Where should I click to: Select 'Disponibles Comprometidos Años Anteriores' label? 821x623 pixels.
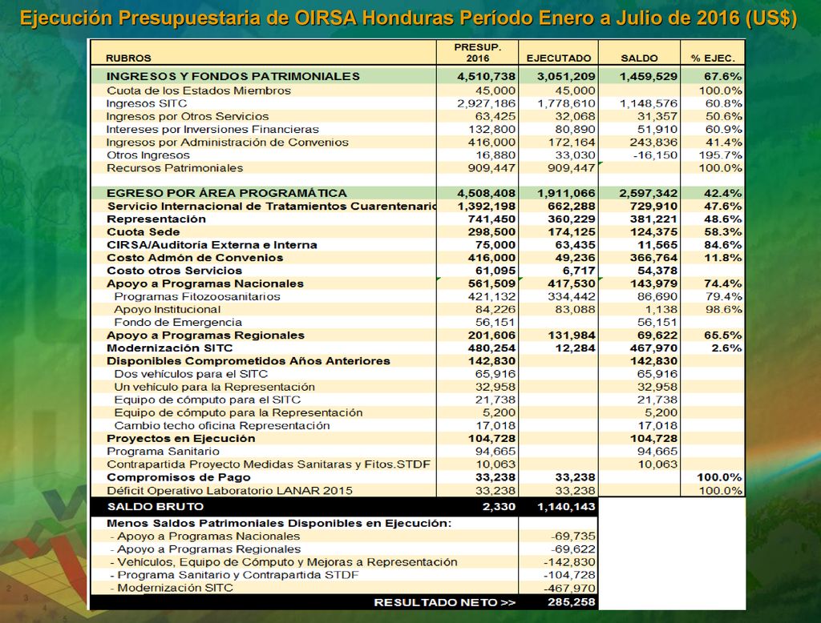tap(249, 361)
